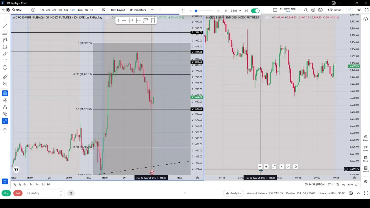The width and height of the screenshot is (370, 208).
Task: Open the News panel
Action: click(366, 159)
